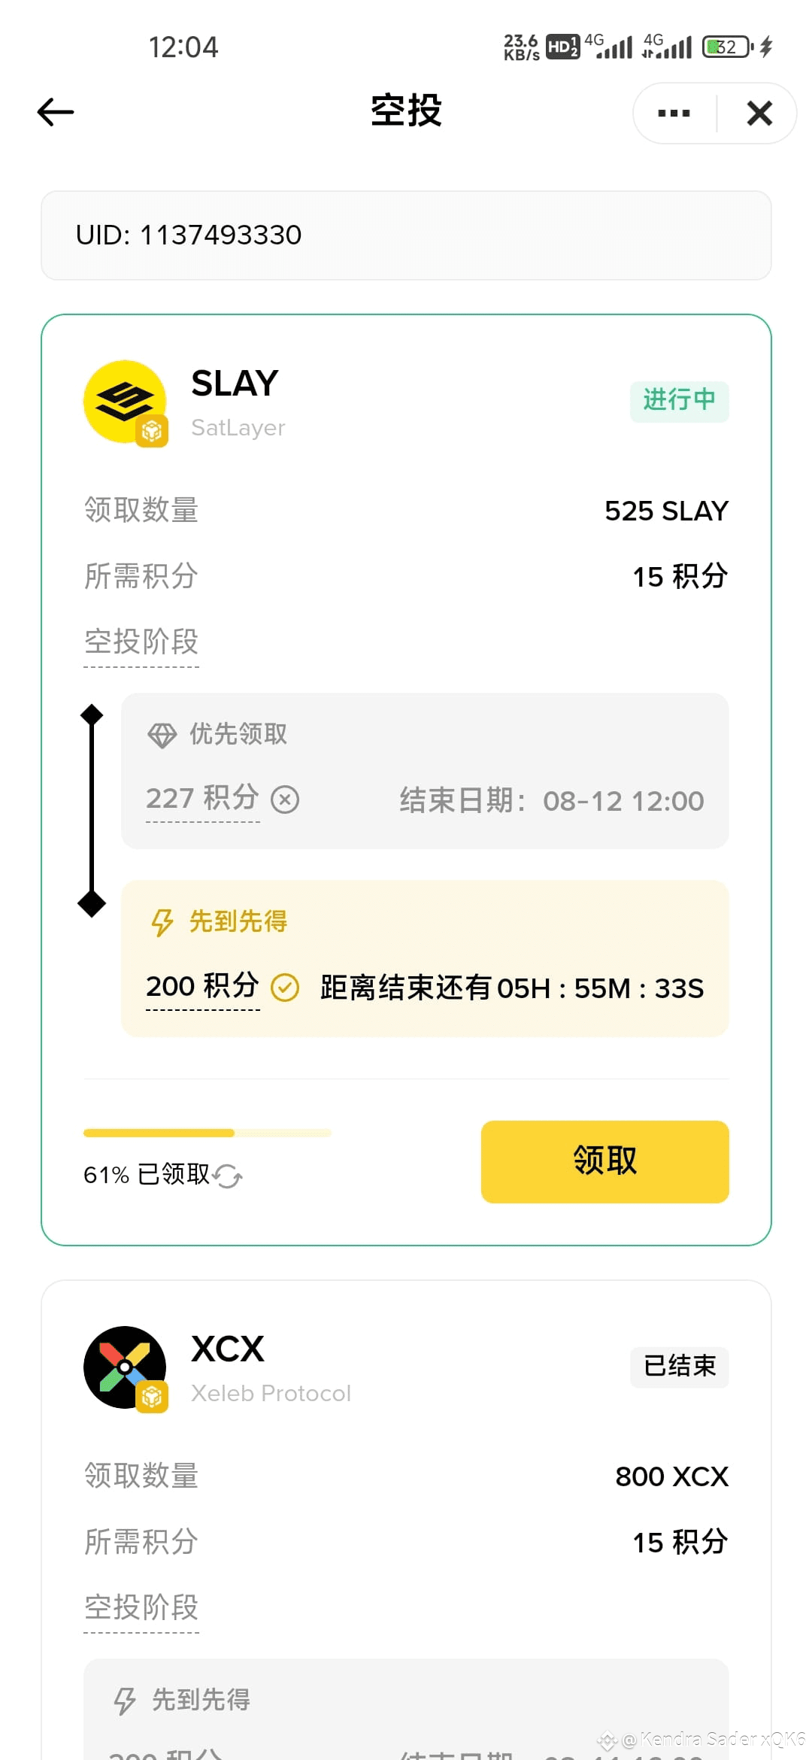Tap the check mark beside 200 积分
Screen dimensions: 812x1760
point(285,988)
